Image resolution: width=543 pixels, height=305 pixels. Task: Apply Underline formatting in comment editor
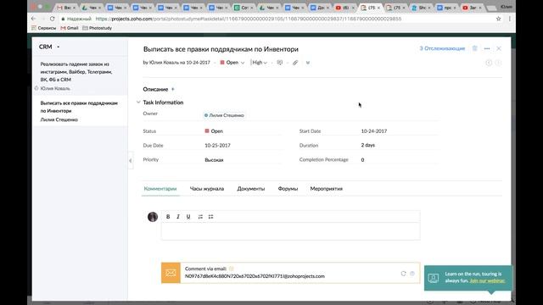[x=188, y=217]
